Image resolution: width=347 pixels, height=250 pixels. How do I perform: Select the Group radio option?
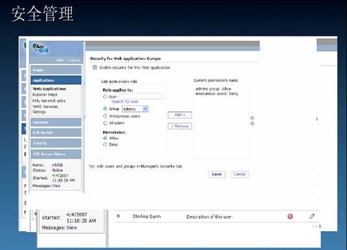pos(105,109)
